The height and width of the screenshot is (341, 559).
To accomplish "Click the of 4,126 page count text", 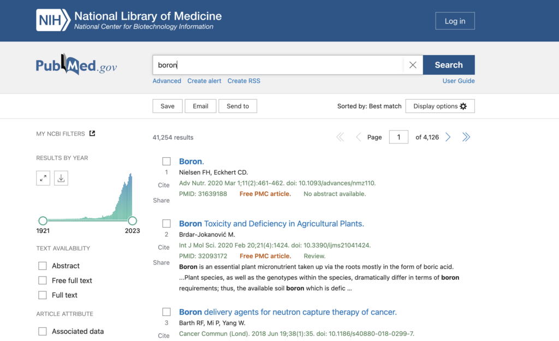I will pyautogui.click(x=427, y=137).
